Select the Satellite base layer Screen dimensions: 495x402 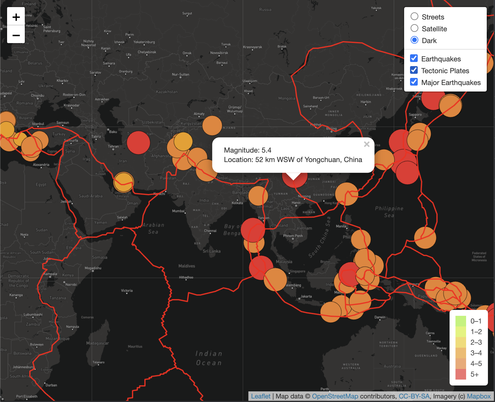pos(414,28)
